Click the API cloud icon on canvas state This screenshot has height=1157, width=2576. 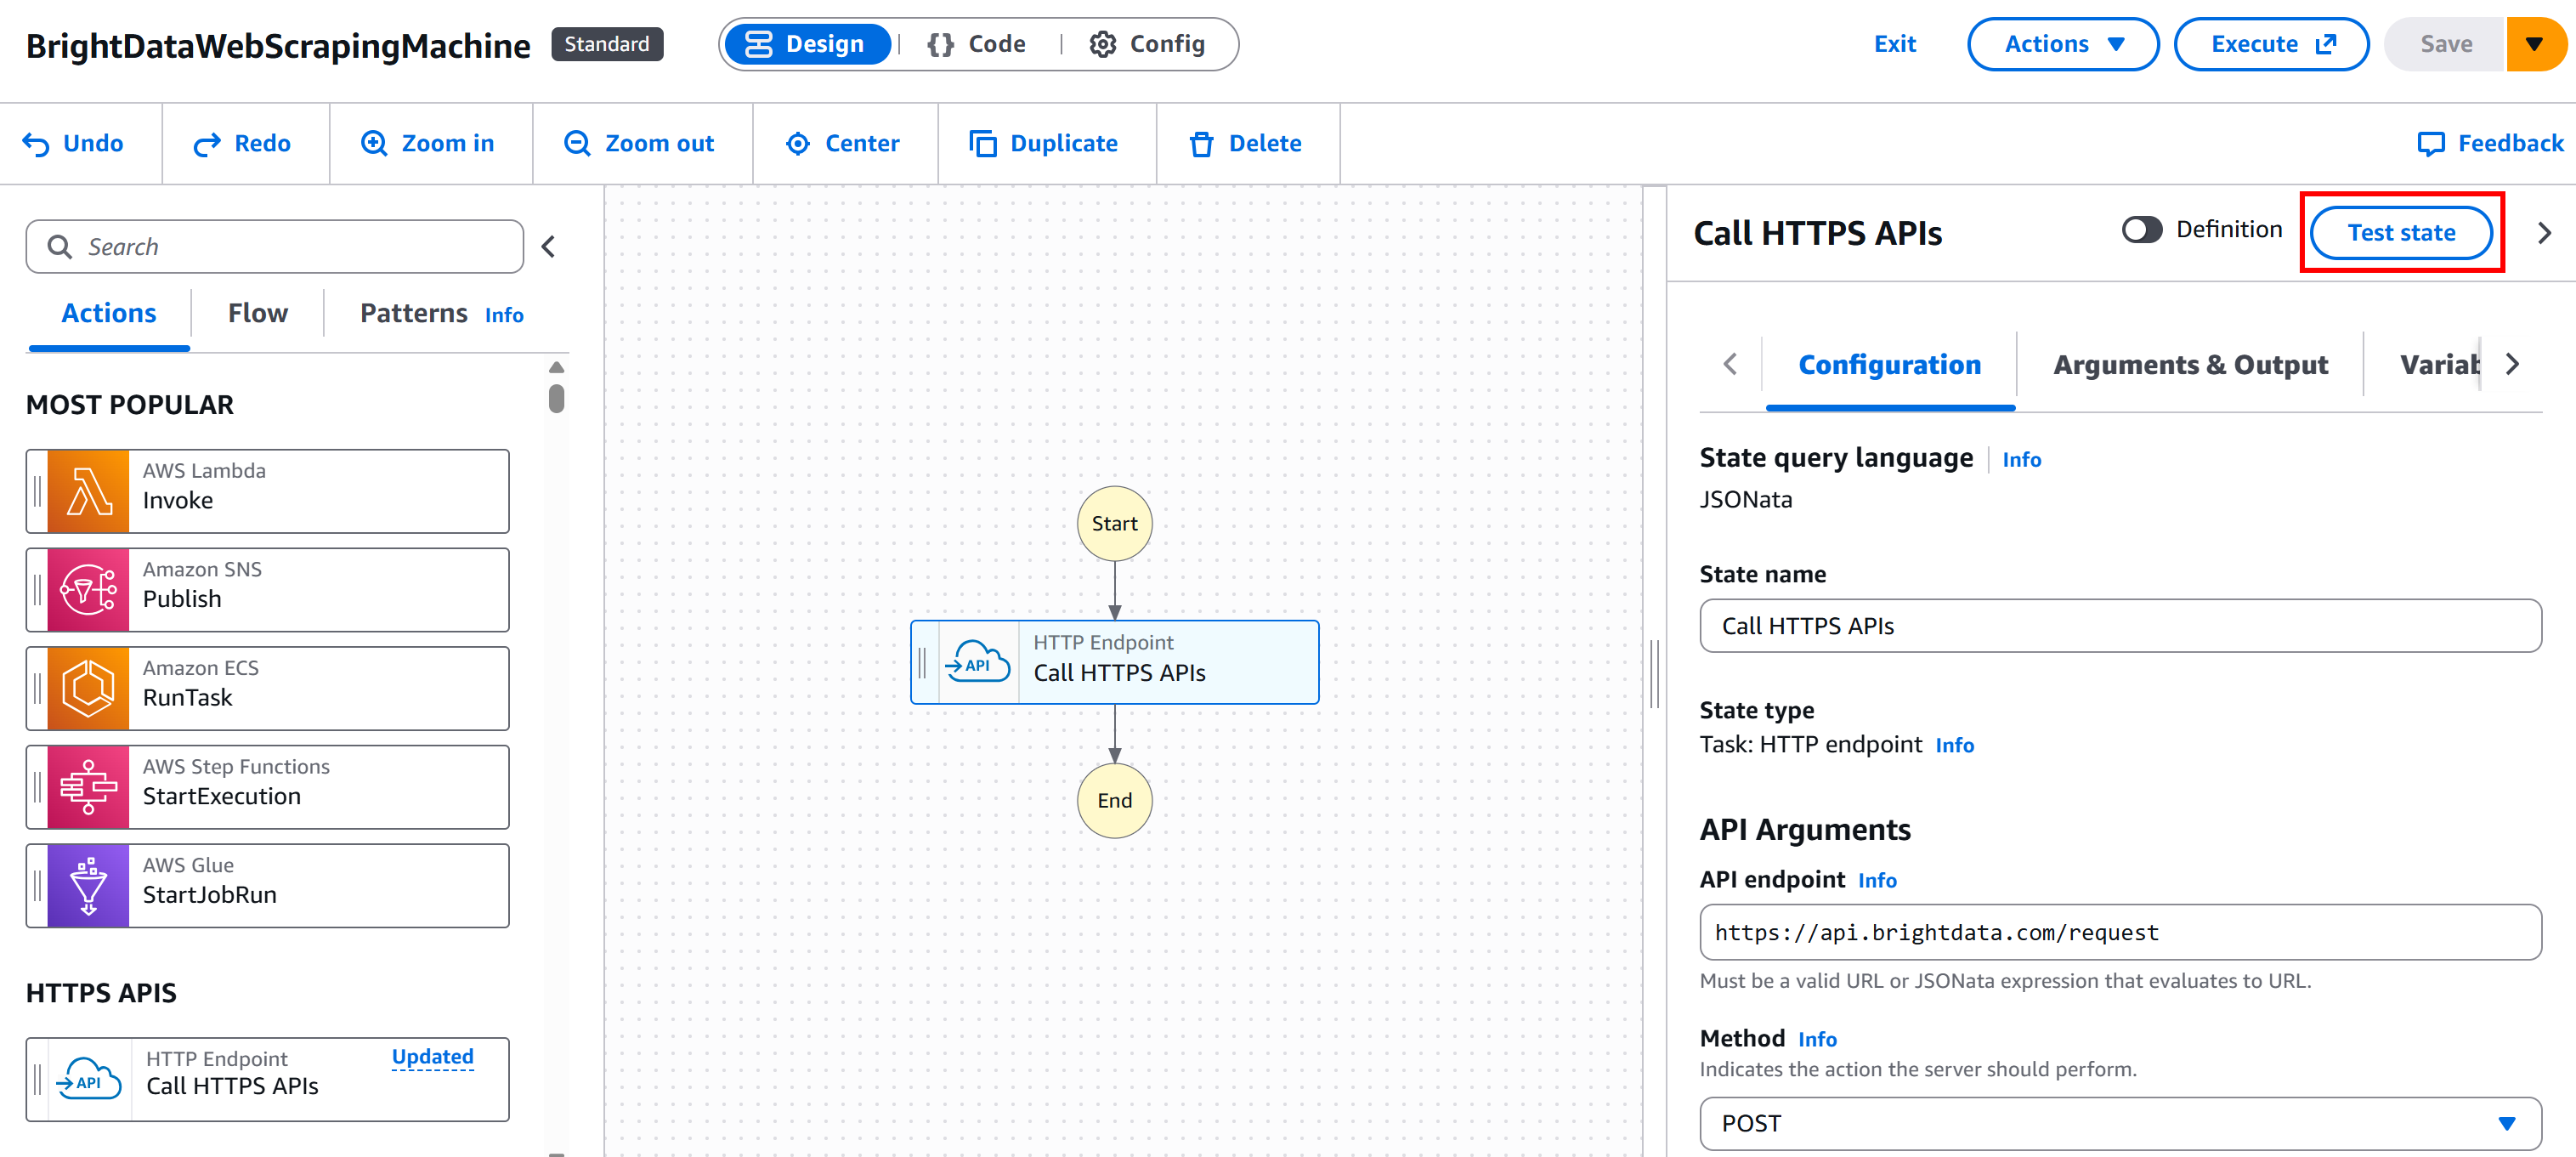(978, 663)
